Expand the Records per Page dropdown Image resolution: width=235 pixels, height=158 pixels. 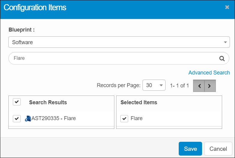pyautogui.click(x=154, y=85)
